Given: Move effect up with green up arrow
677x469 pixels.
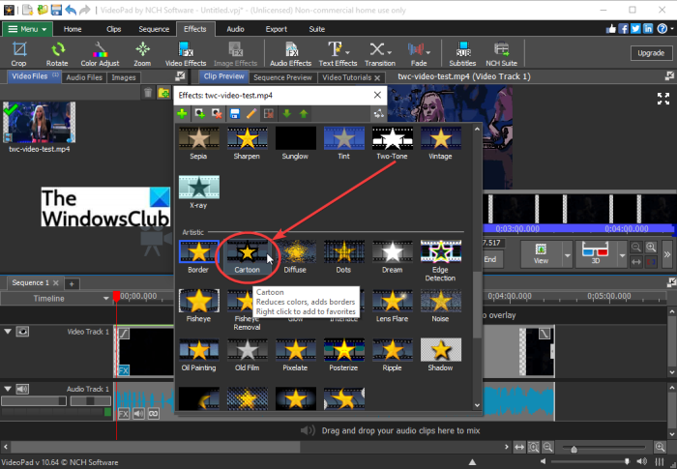Looking at the screenshot, I should click(304, 113).
